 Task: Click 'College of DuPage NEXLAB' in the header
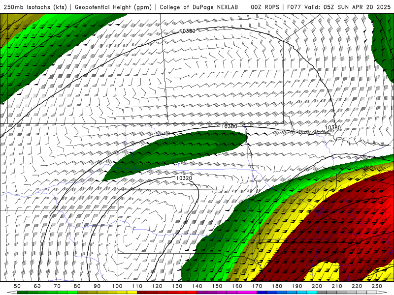coord(198,7)
